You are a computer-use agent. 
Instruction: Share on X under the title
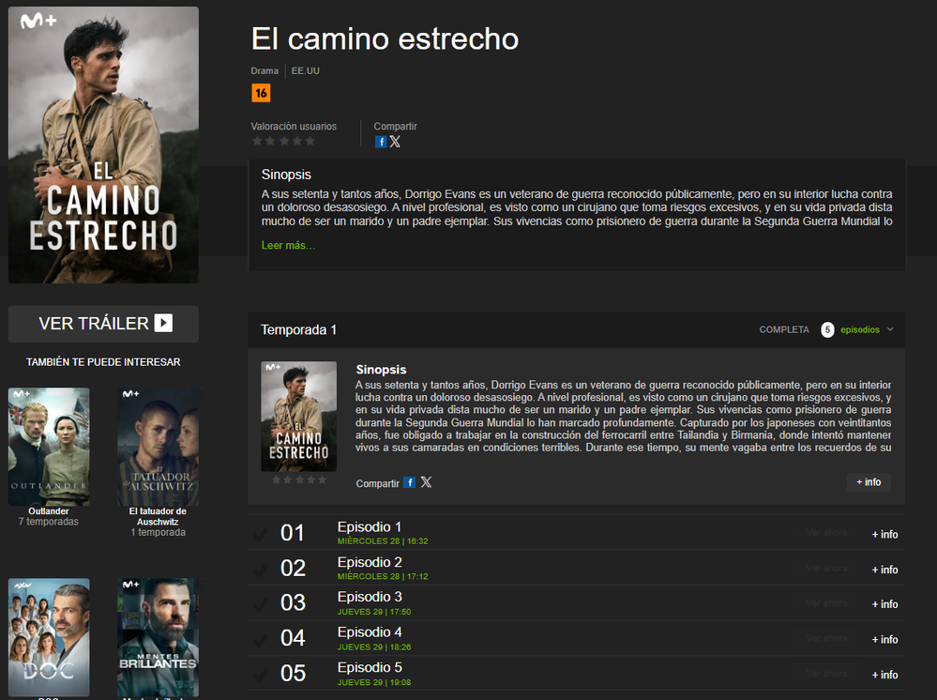(395, 142)
